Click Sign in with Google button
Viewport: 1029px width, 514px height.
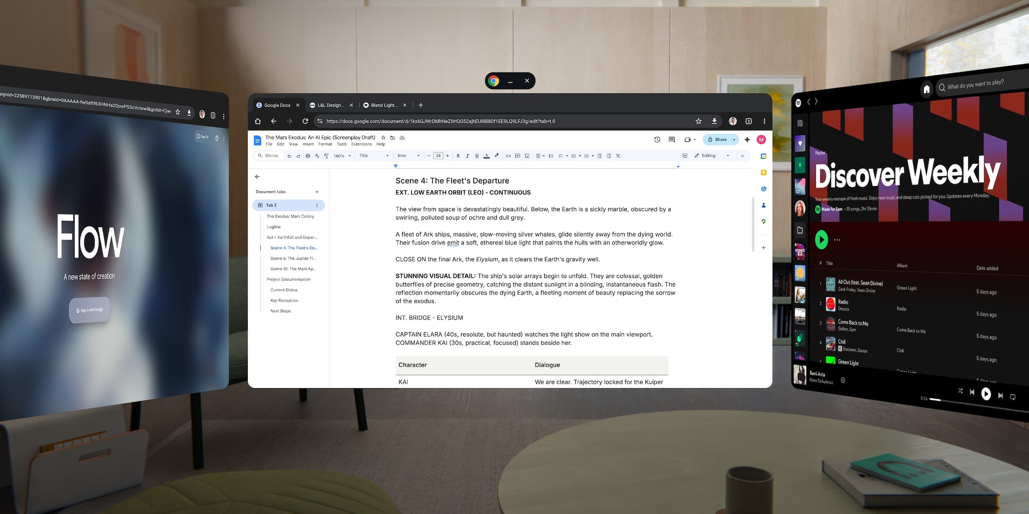click(x=90, y=310)
